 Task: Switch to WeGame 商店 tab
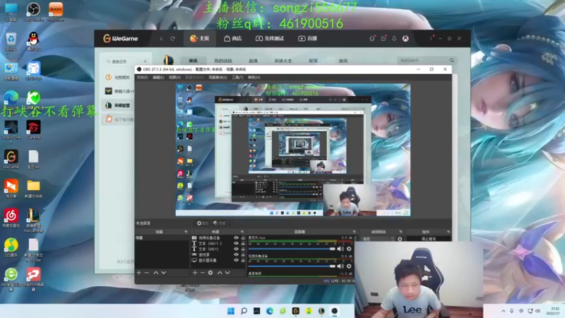tap(233, 39)
